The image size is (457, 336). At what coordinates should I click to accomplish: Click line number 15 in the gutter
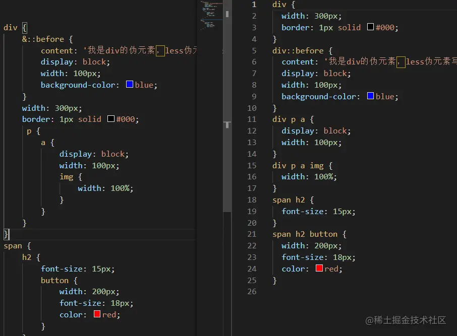[252, 166]
